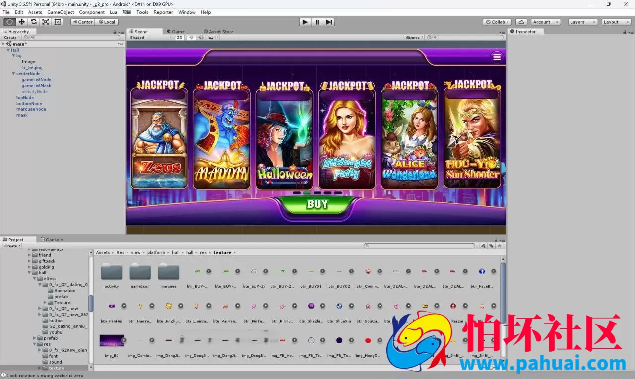The width and height of the screenshot is (635, 379).
Task: Open the Assets menu
Action: pyautogui.click(x=35, y=12)
